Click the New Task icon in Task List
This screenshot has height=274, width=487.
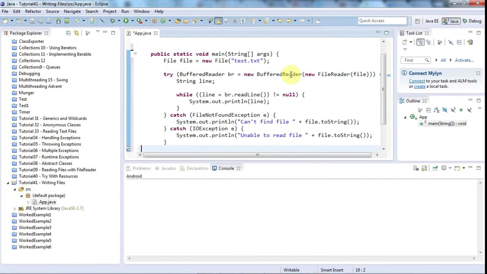pyautogui.click(x=405, y=42)
